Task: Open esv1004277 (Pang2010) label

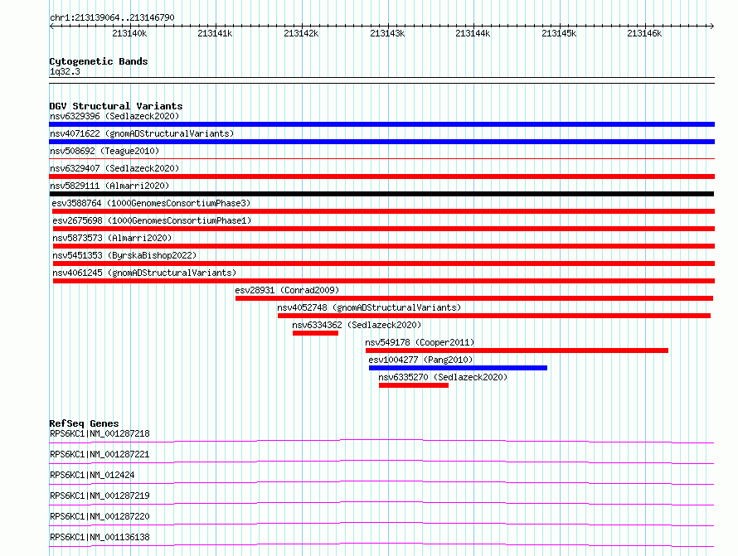Action: coord(420,360)
